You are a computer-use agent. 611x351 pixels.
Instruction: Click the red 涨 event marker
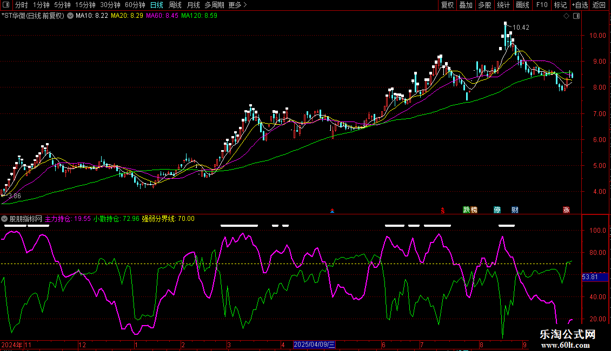click(x=566, y=210)
